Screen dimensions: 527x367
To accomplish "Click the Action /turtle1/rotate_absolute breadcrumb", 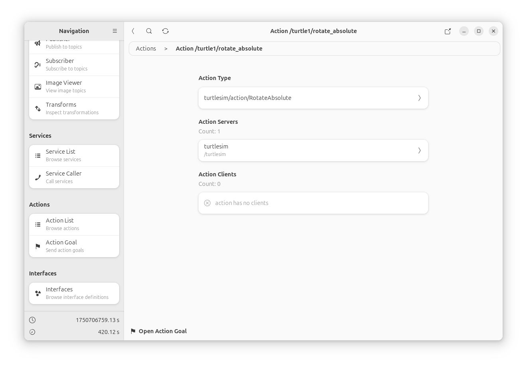I will tap(219, 49).
